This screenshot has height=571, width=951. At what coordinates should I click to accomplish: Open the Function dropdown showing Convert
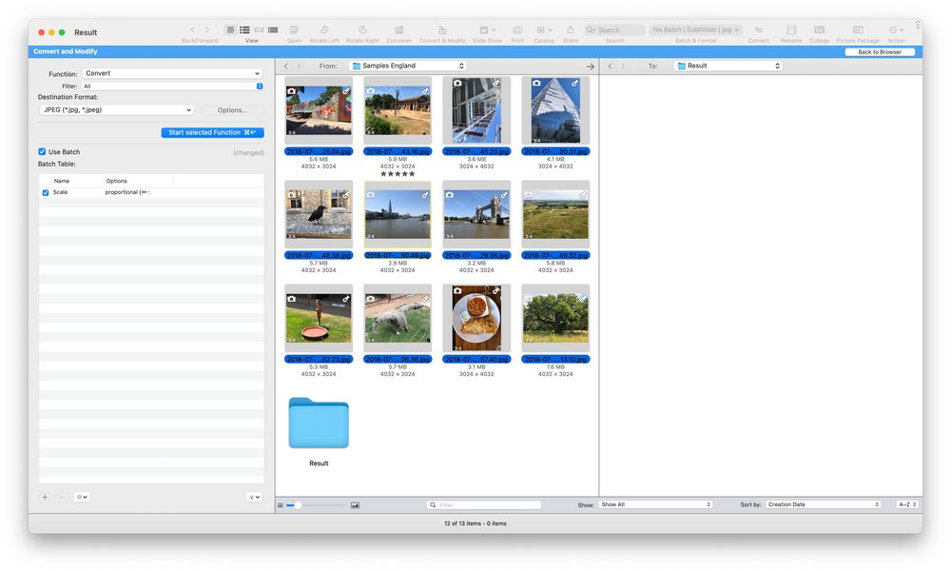[171, 73]
